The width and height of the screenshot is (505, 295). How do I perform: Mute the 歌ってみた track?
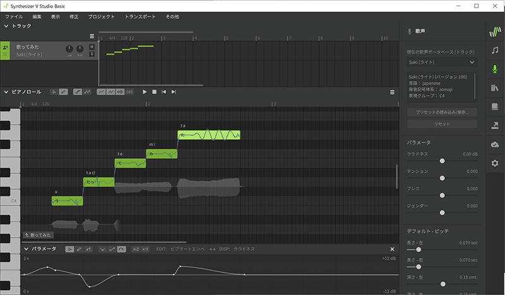[x=92, y=47]
